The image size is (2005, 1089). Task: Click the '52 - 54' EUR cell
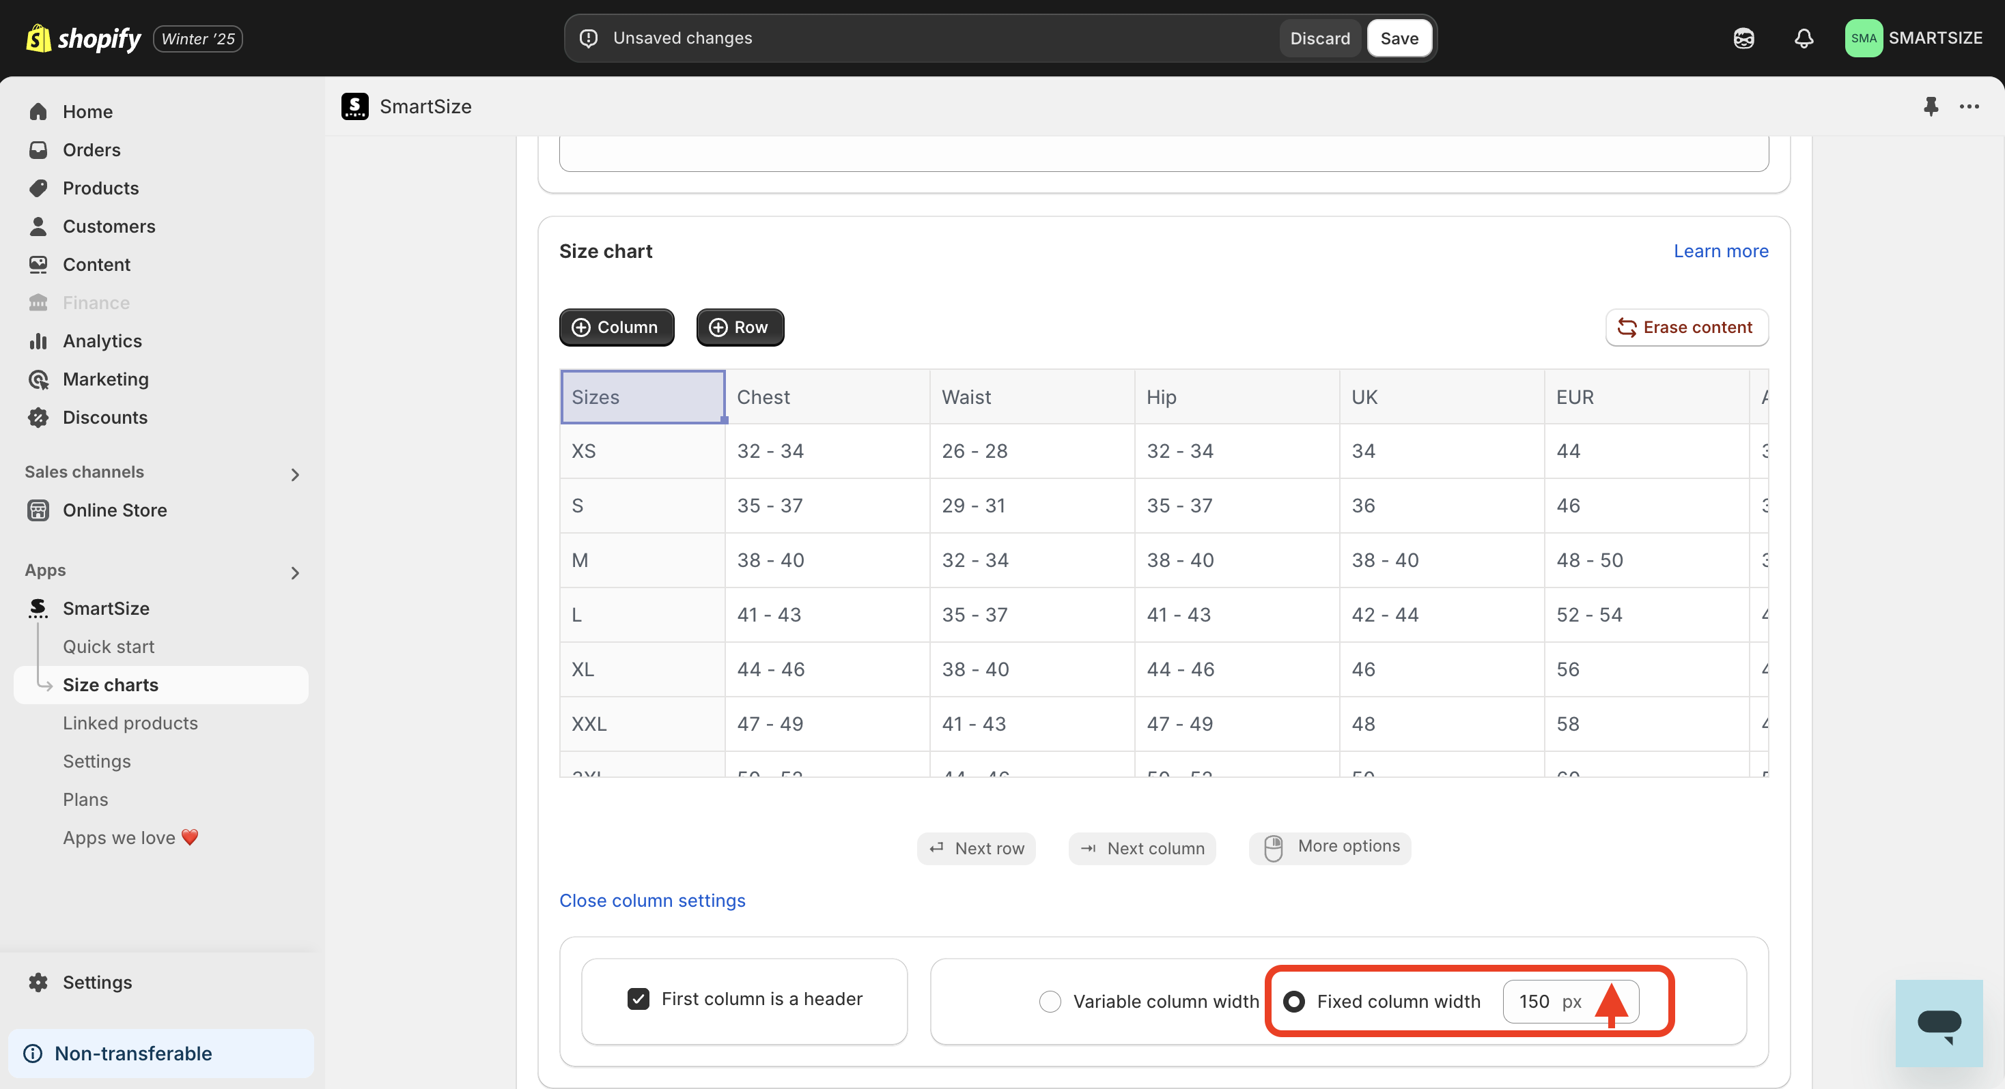coord(1646,615)
